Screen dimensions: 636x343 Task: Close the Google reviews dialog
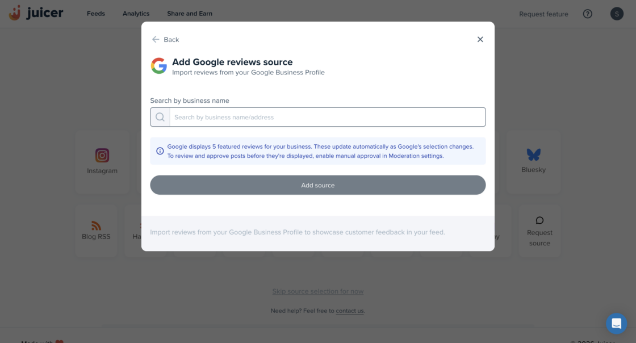tap(480, 39)
